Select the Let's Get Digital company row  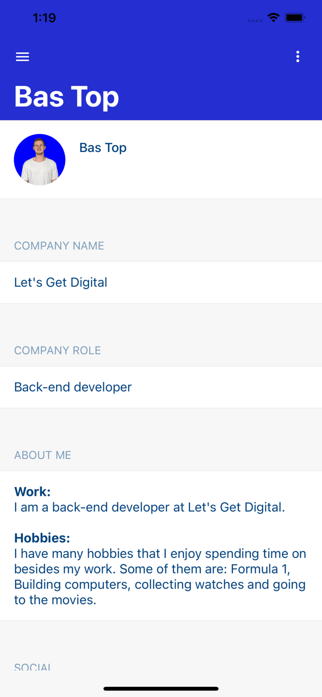pyautogui.click(x=161, y=283)
